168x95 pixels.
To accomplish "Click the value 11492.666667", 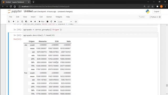I will (41, 49).
